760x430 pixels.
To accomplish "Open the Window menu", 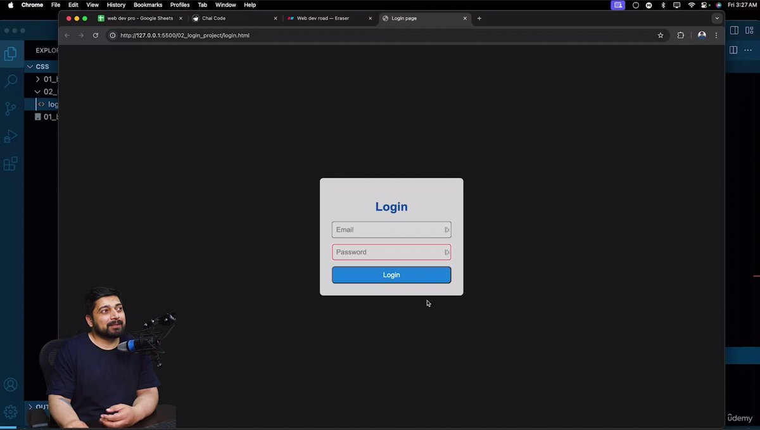I will coord(225,5).
